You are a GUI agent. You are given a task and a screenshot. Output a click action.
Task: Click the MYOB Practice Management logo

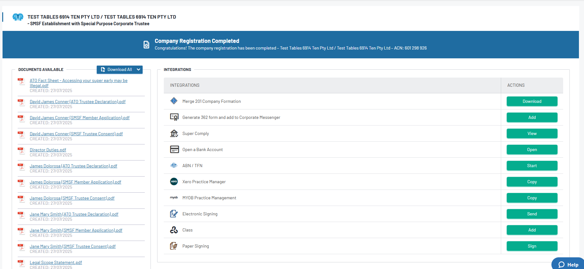[x=174, y=198]
